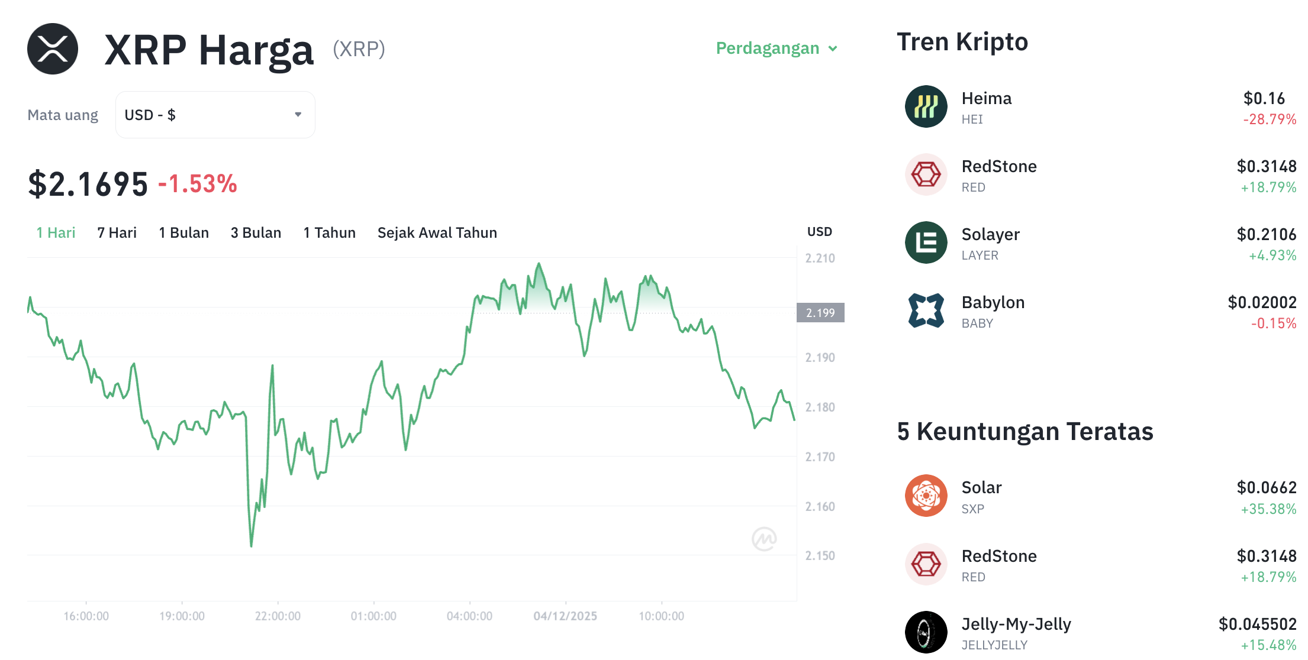The width and height of the screenshot is (1308, 660).
Task: Click the Tren Kripto heading
Action: [x=962, y=41]
